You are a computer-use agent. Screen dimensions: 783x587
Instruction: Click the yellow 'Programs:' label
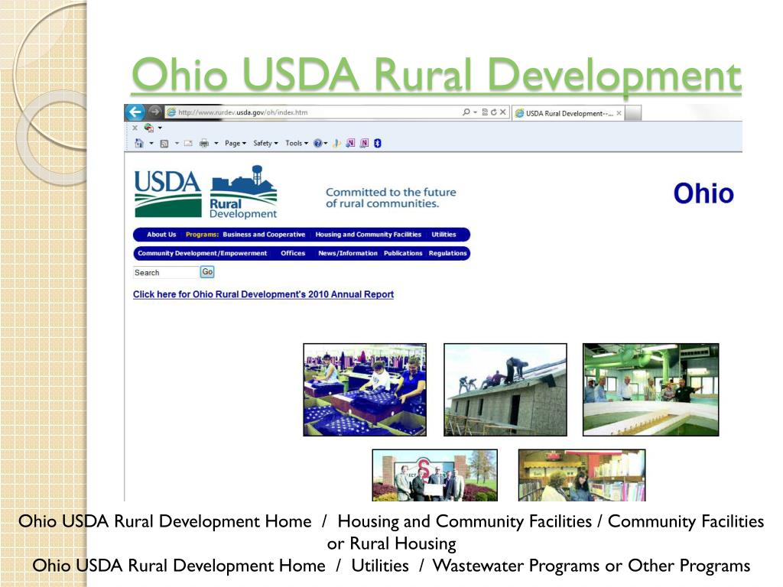[202, 235]
